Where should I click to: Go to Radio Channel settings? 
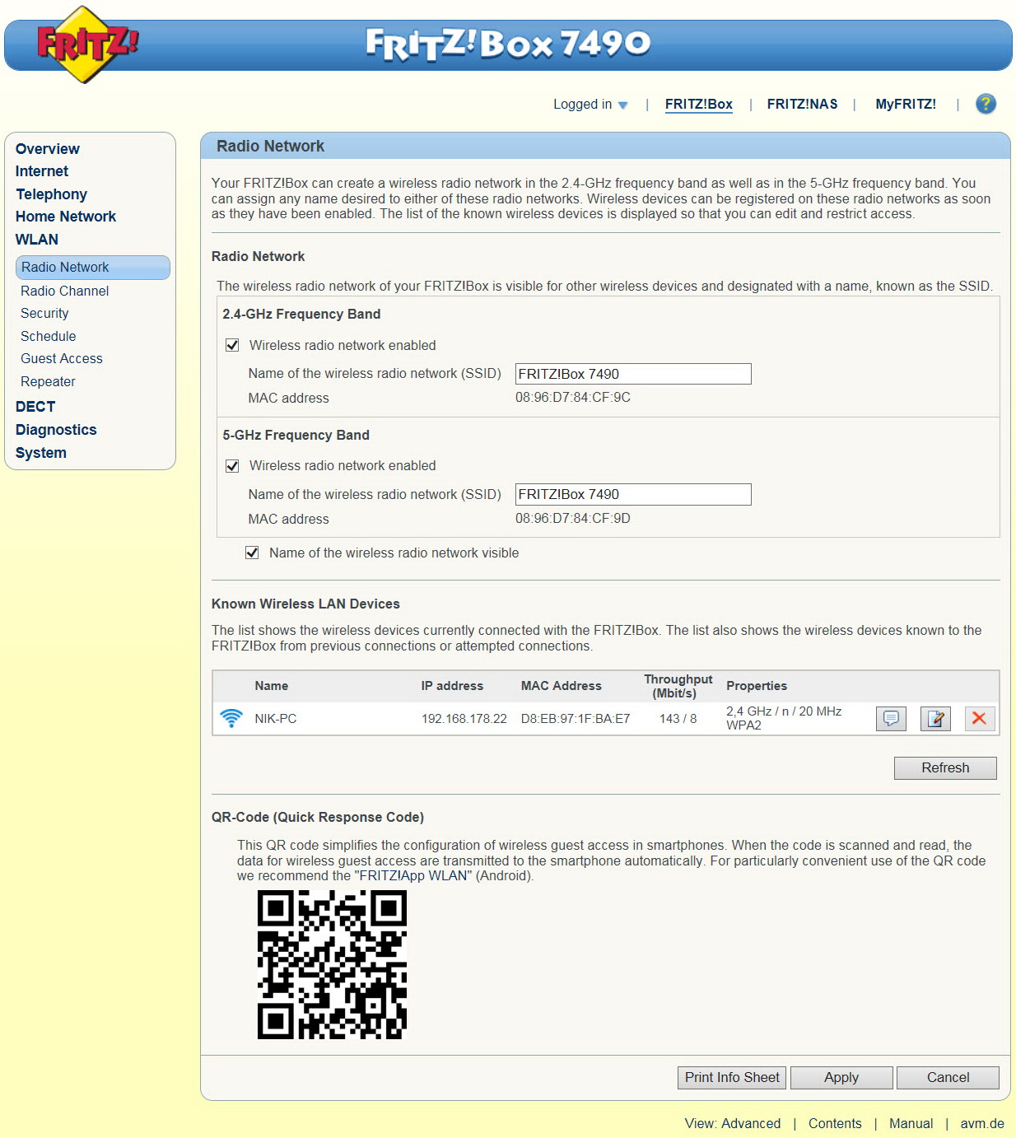click(x=65, y=291)
